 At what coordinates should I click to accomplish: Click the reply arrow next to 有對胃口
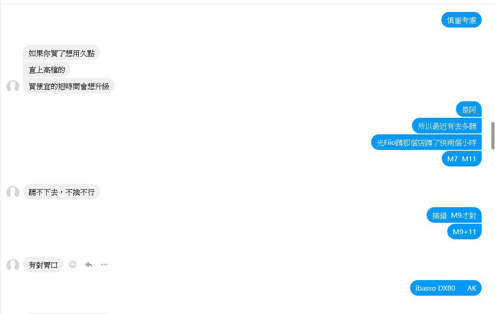click(x=89, y=264)
